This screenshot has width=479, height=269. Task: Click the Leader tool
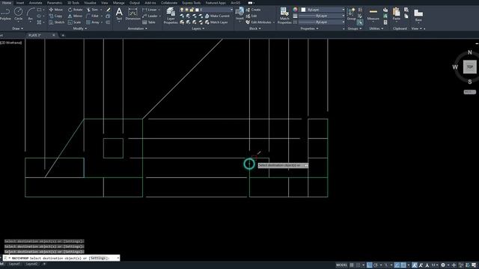click(x=150, y=16)
